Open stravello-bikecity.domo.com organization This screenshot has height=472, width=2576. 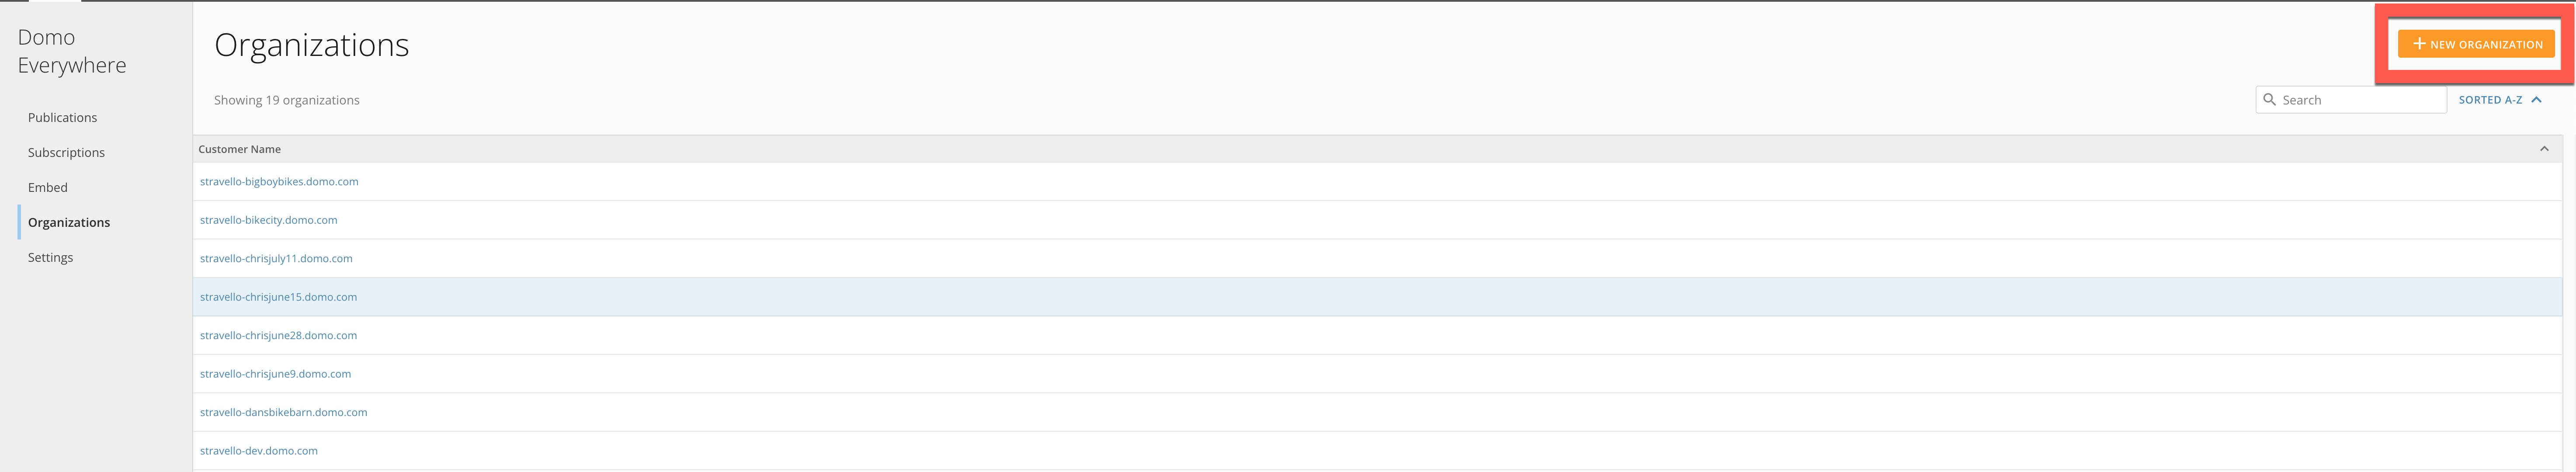click(x=268, y=220)
